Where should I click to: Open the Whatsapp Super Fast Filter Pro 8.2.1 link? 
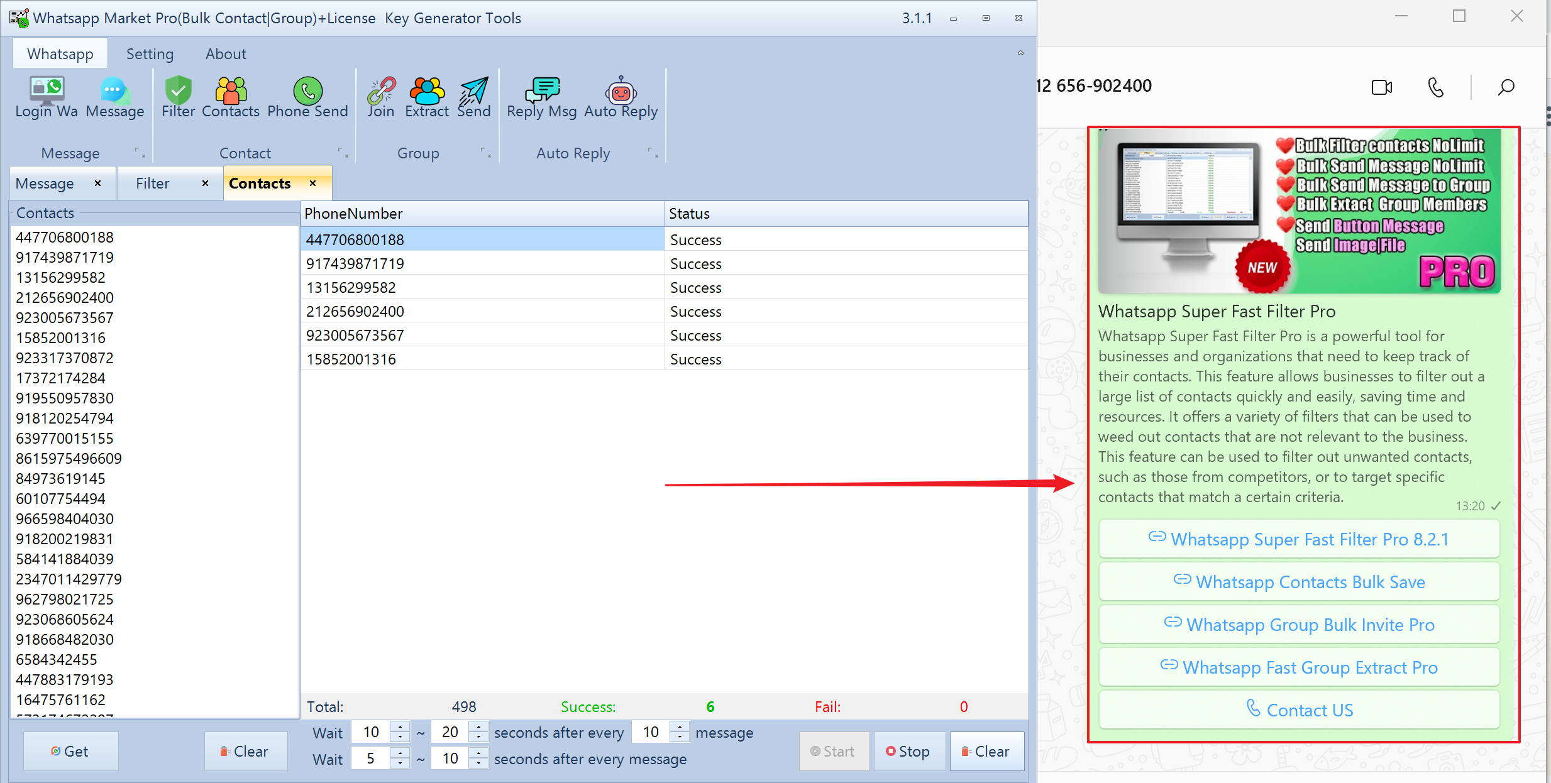click(1299, 539)
